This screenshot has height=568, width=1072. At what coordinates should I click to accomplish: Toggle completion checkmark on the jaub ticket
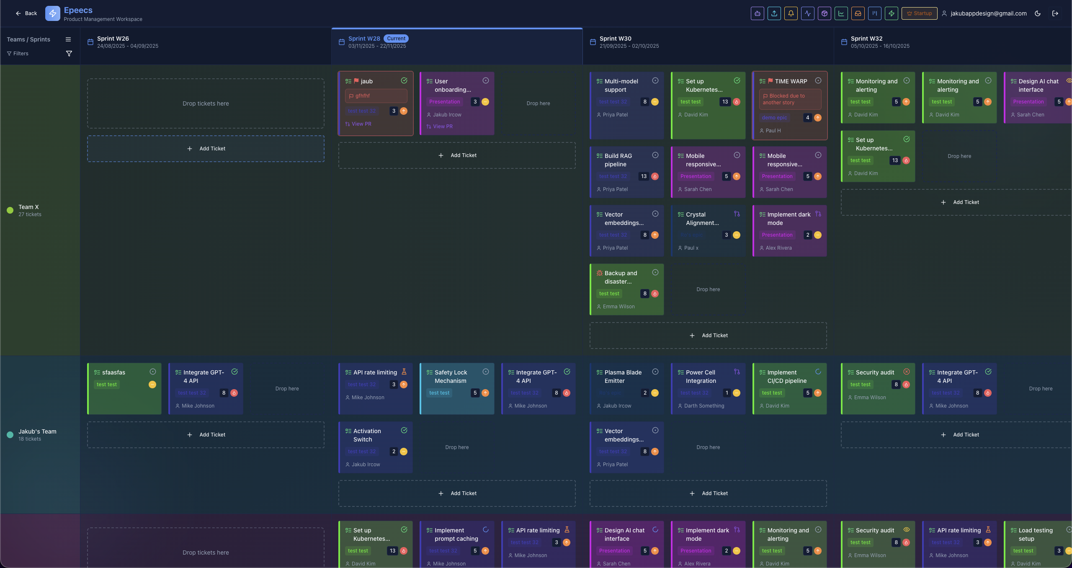pos(404,80)
